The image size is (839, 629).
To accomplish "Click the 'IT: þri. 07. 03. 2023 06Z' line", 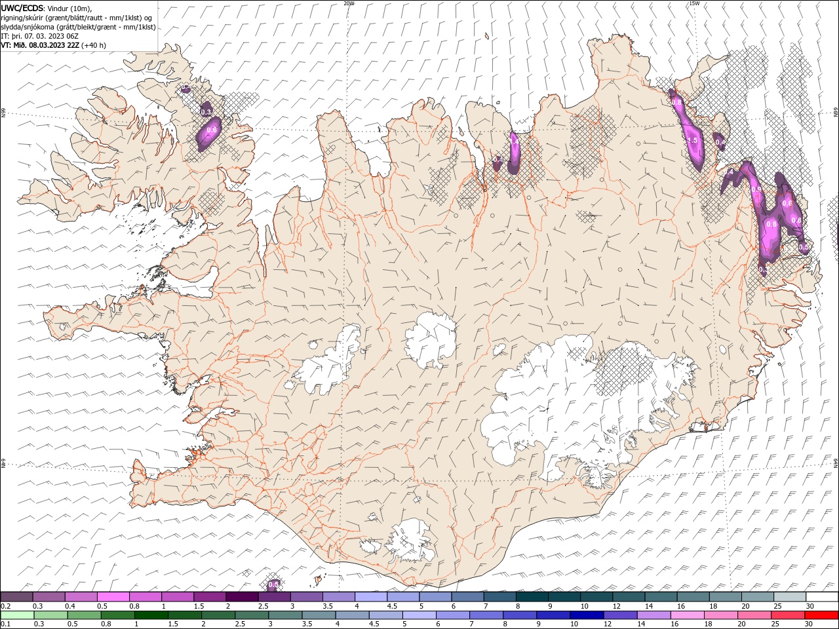I will (x=40, y=36).
